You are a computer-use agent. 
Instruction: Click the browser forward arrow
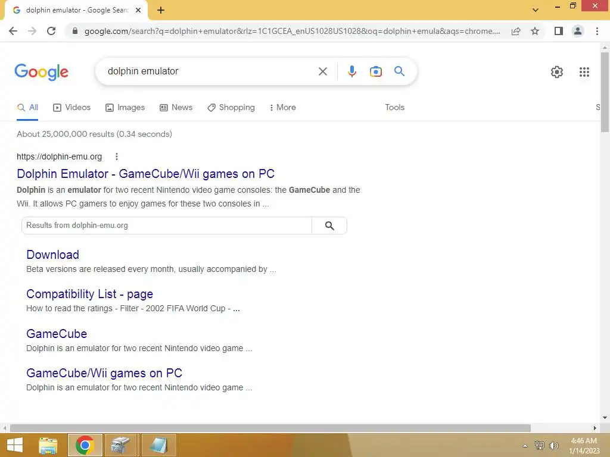[32, 31]
